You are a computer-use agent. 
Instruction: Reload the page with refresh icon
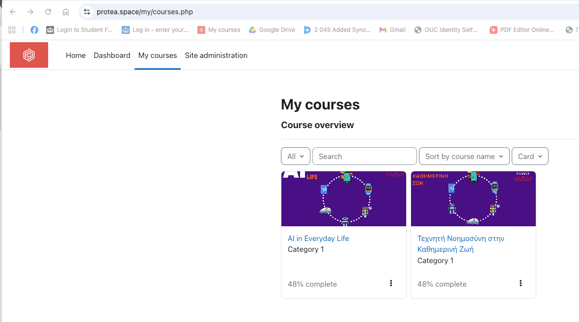(48, 12)
